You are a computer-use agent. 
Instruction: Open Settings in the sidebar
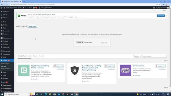point(5,78)
